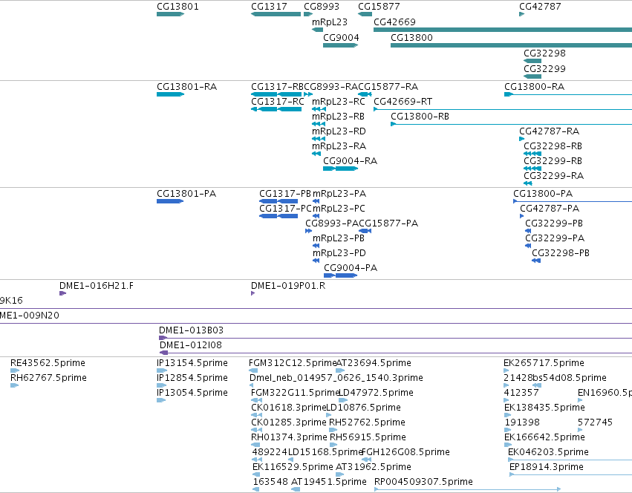
Task: Select the LD47972.5prime EST label
Action: point(375,393)
